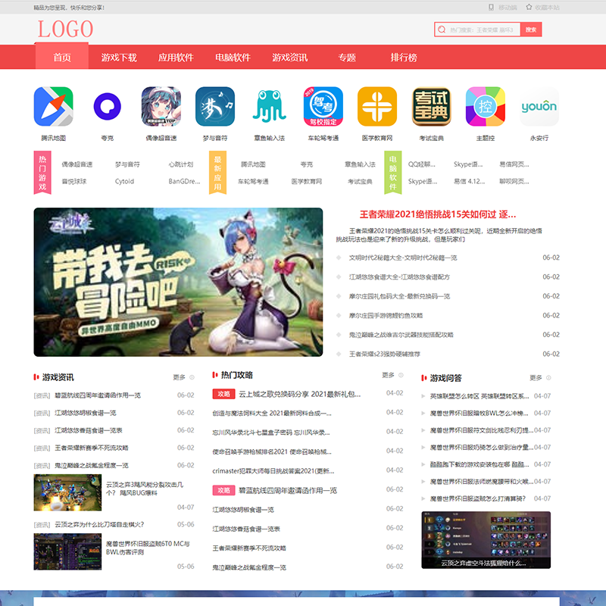The image size is (606, 606).
Task: Open crimaster犯罪大师每日挑战答案2021 guide
Action: coord(273,470)
